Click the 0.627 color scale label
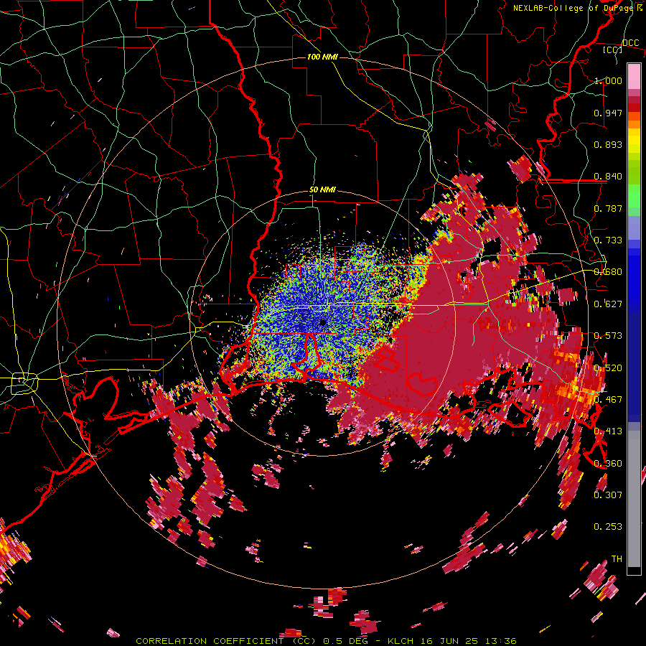 (x=608, y=304)
